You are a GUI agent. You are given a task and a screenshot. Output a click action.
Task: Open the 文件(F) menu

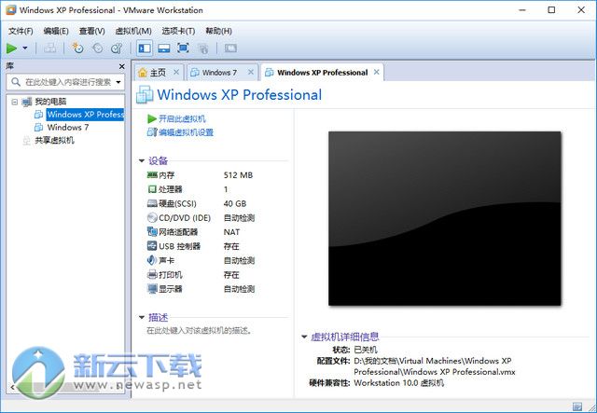(x=21, y=31)
